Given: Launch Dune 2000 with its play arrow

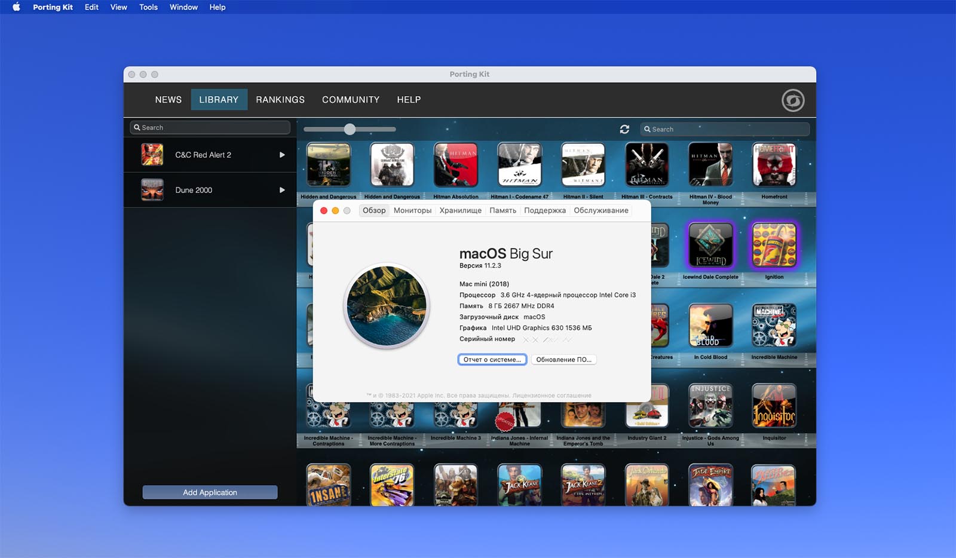Looking at the screenshot, I should point(282,190).
